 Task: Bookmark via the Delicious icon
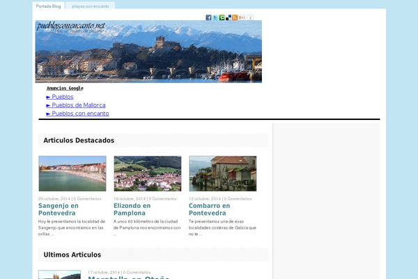point(229,17)
